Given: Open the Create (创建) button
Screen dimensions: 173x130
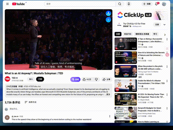Looking at the screenshot, I should tap(147, 4).
